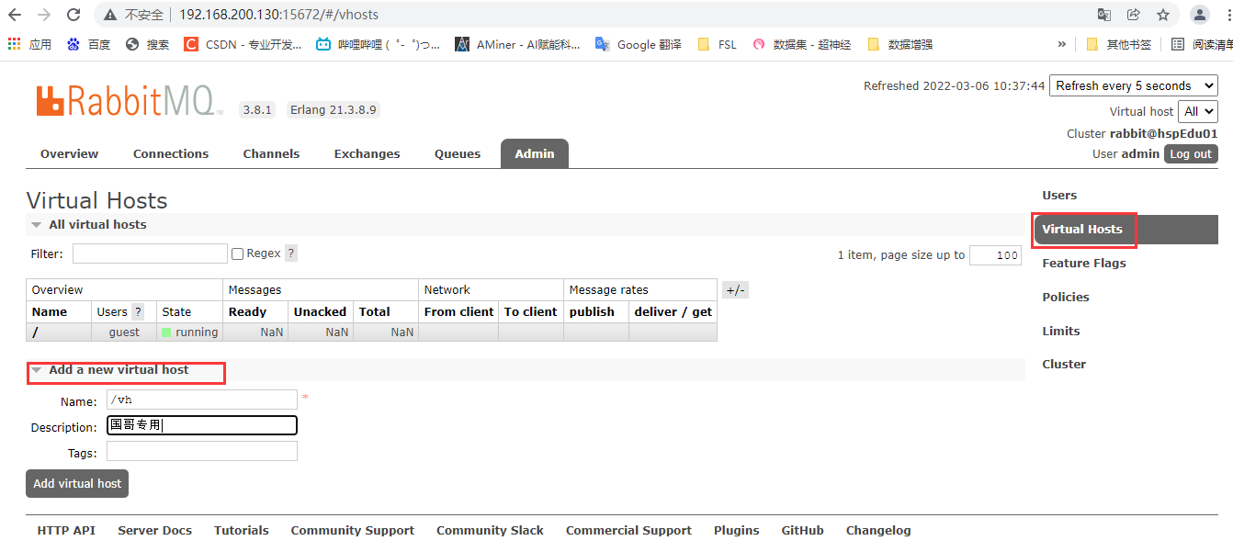
Task: Open the FSL bookmark folder
Action: (717, 44)
